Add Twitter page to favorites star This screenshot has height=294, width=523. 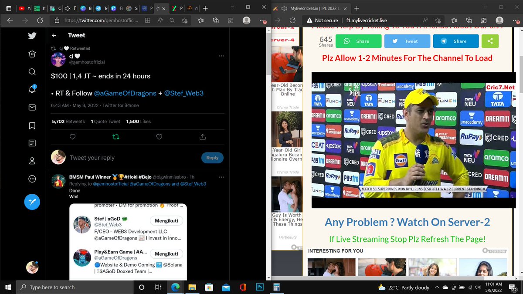click(x=185, y=20)
